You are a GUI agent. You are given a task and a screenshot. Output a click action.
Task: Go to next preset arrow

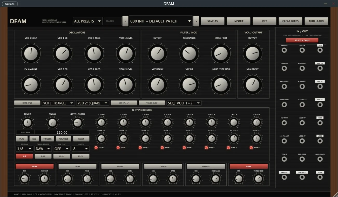(196, 21)
